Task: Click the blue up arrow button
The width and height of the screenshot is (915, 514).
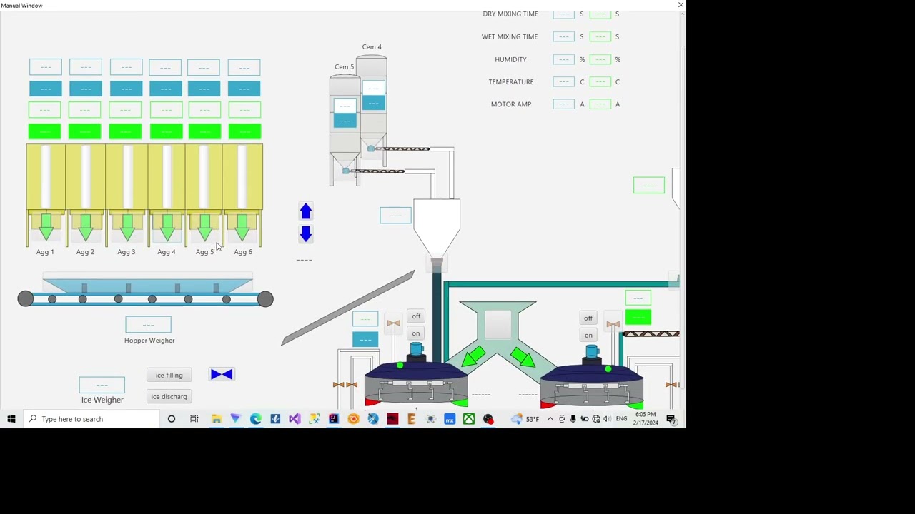Action: 305,211
